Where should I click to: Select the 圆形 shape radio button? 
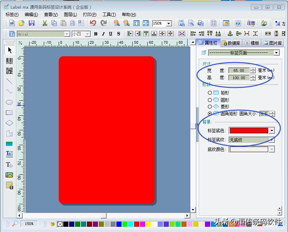pyautogui.click(x=210, y=100)
